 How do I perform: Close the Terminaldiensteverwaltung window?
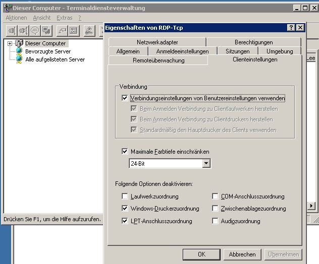[314, 8]
